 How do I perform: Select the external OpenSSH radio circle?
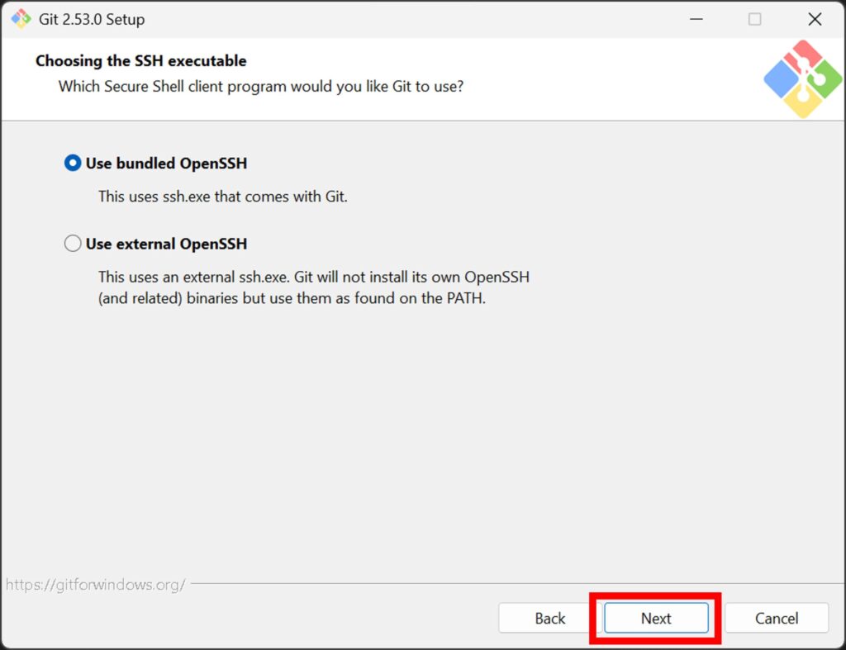click(73, 244)
